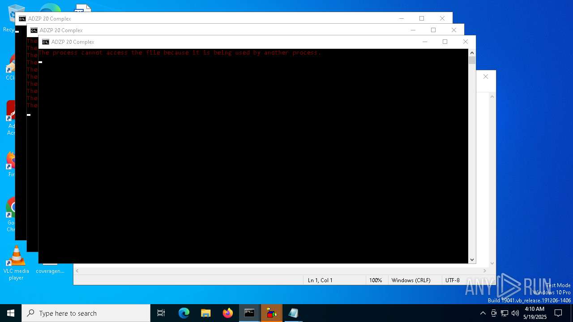Open the safety tray icon beside network
573x322 pixels.
(494, 313)
